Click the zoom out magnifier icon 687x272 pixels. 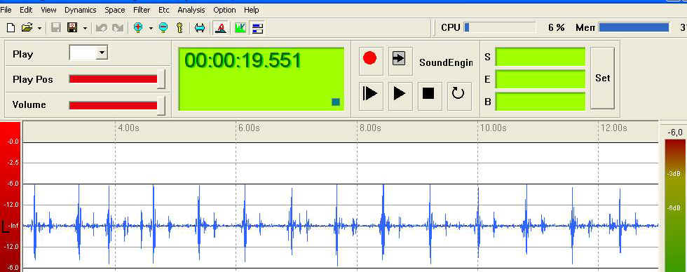click(163, 28)
